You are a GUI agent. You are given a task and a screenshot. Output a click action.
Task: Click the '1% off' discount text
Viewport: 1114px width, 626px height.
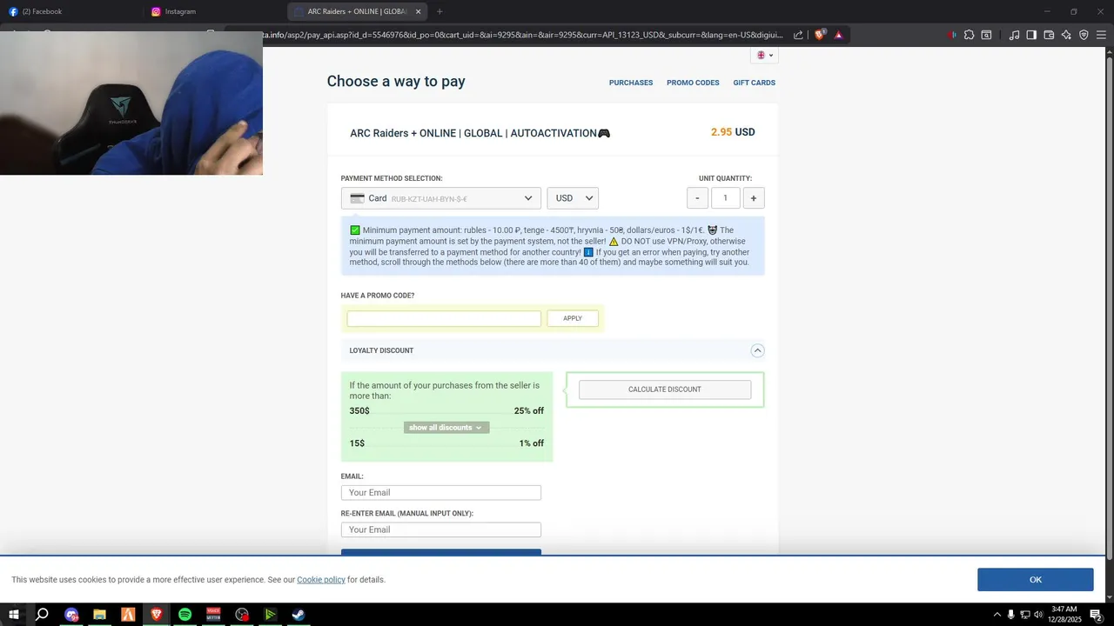click(x=532, y=443)
